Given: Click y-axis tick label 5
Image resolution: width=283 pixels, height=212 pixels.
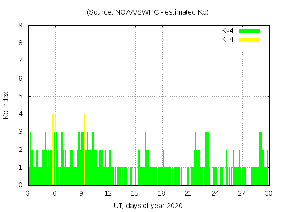Looking at the screenshot, I should pos(20,96).
